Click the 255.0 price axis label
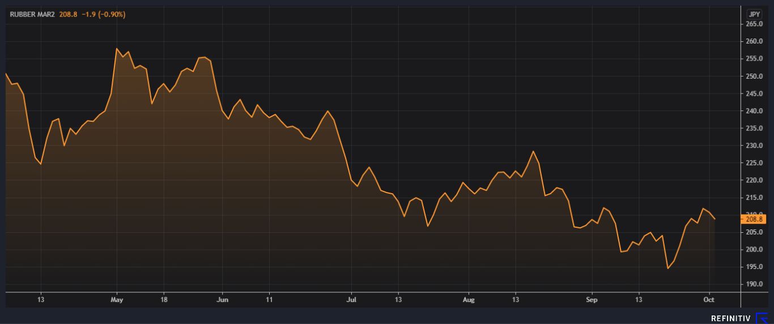Image resolution: width=774 pixels, height=324 pixels. tap(754, 59)
